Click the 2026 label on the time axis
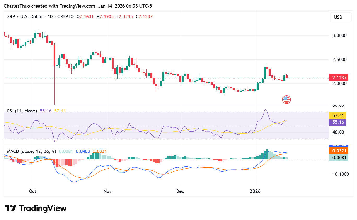This screenshot has width=357, height=220. pos(255,191)
